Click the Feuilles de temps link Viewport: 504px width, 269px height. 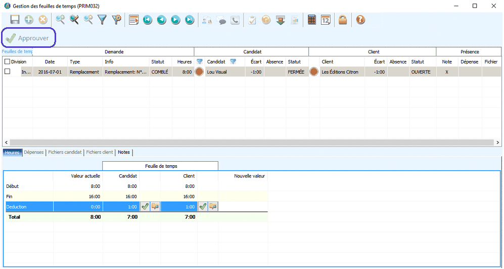click(17, 51)
